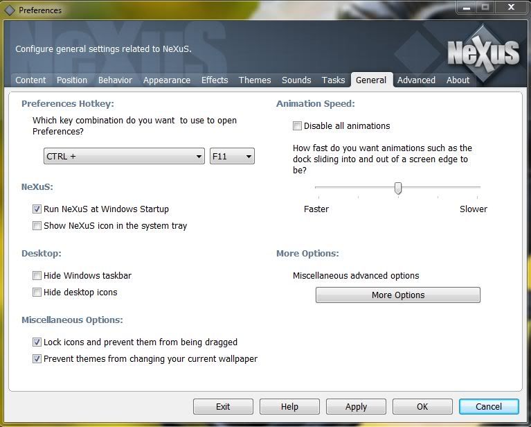Show the About tab
Image resolution: width=531 pixels, height=427 pixels.
(x=458, y=80)
